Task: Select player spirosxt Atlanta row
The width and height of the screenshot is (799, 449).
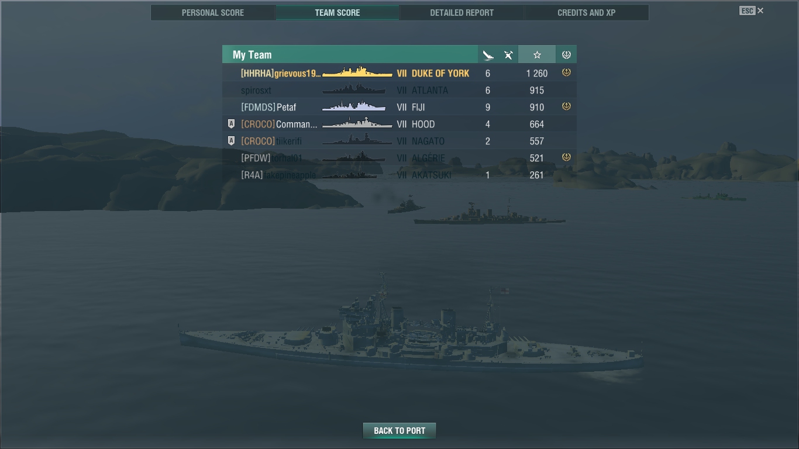Action: [399, 90]
